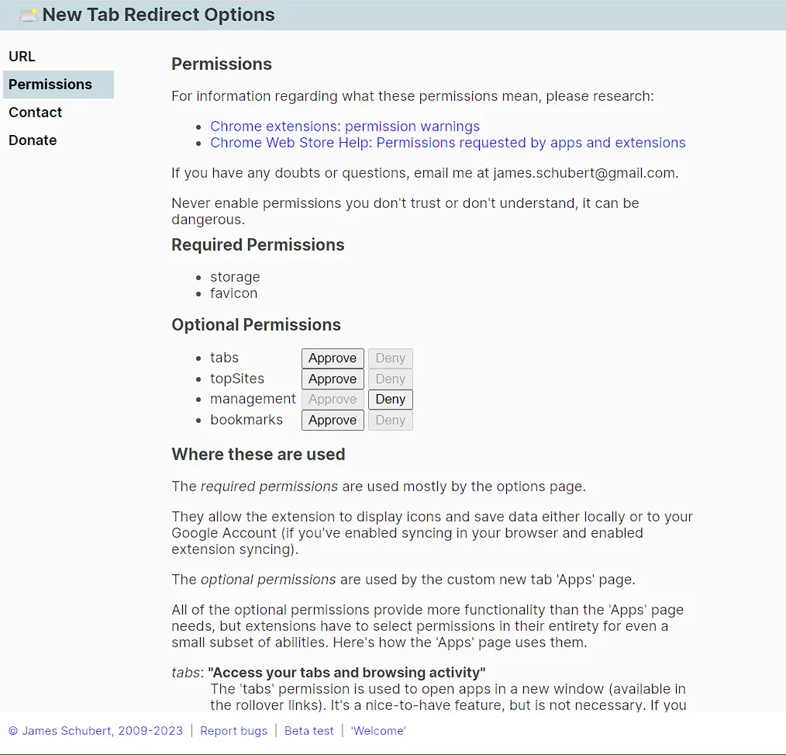Open the 'Welcome' footer link
The image size is (786, 755).
pos(377,731)
